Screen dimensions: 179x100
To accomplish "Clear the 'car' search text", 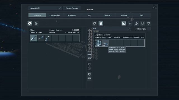I will click(x=129, y=29).
